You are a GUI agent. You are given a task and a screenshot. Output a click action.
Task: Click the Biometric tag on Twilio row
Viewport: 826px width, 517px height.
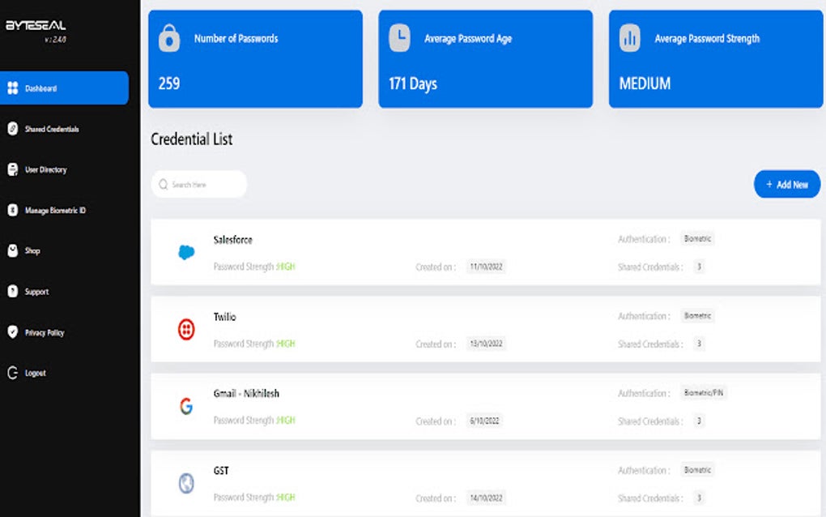(697, 316)
